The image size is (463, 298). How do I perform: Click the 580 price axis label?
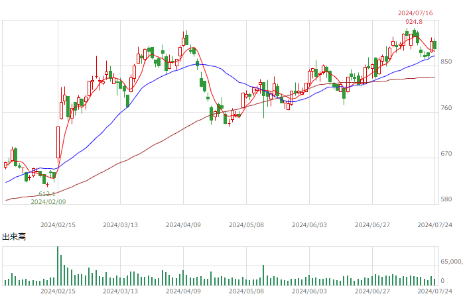coord(446,199)
